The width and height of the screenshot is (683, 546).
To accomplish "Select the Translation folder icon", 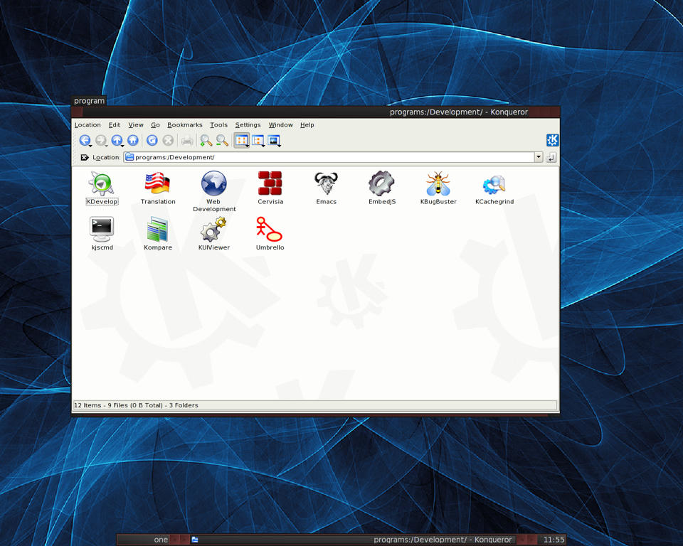I will (x=158, y=183).
